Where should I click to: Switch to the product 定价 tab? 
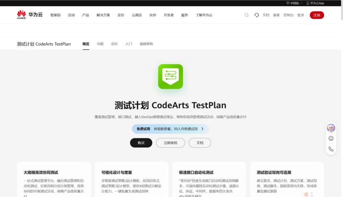(115, 44)
